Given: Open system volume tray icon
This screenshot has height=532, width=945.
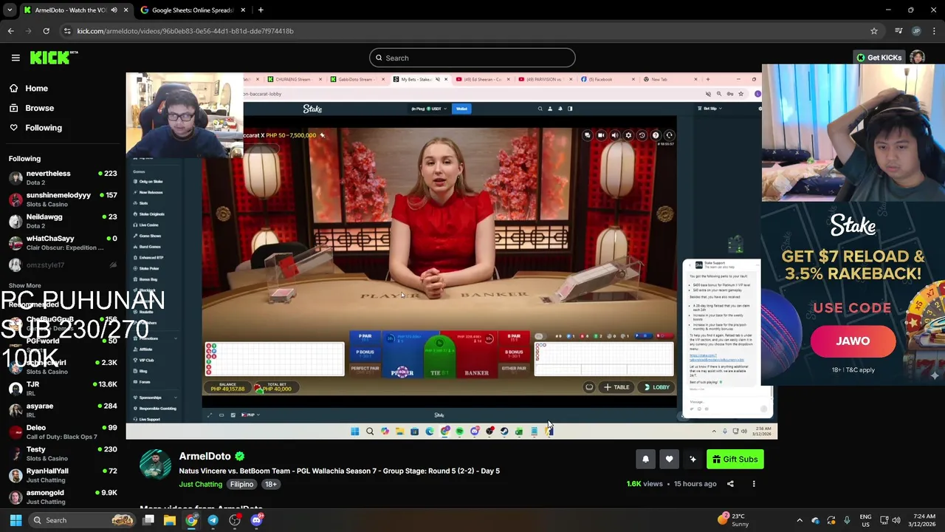Looking at the screenshot, I should (896, 520).
